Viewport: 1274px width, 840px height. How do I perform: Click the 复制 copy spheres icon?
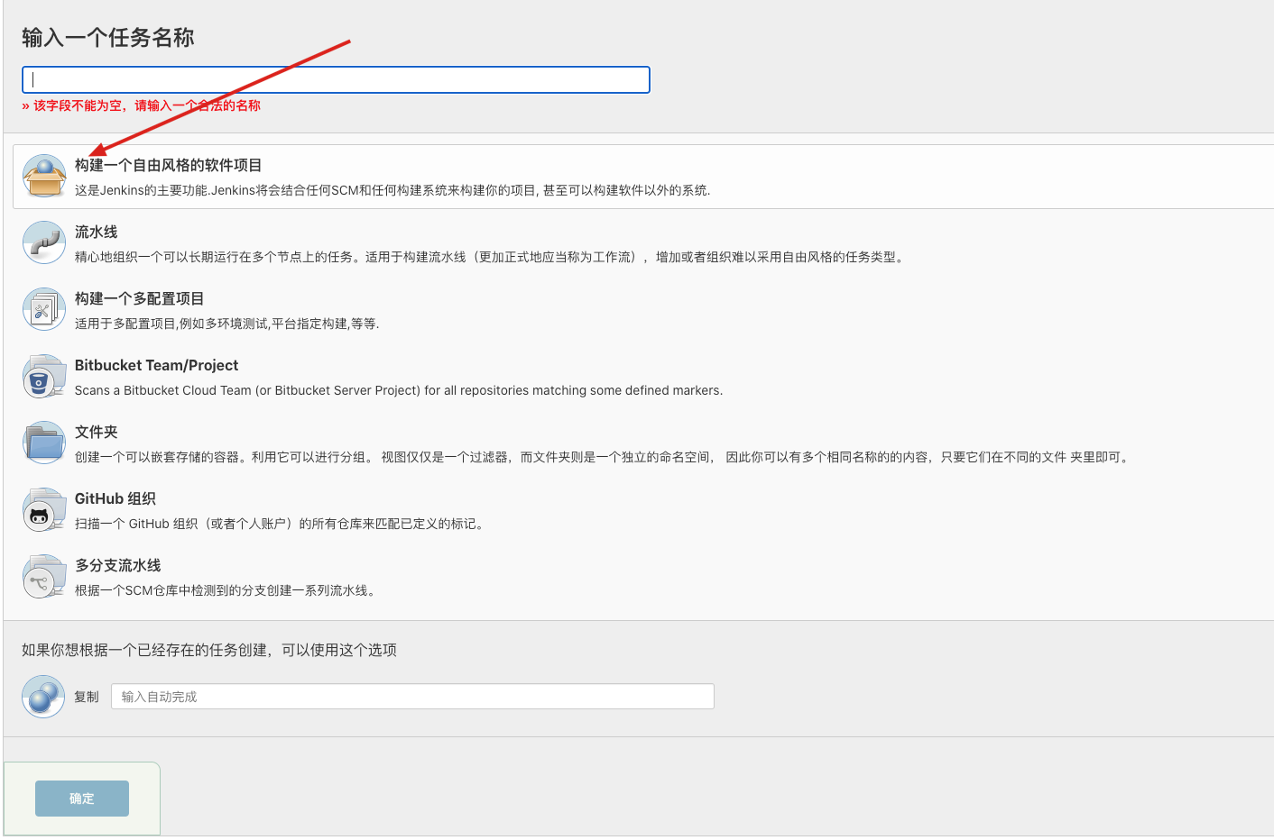click(43, 697)
